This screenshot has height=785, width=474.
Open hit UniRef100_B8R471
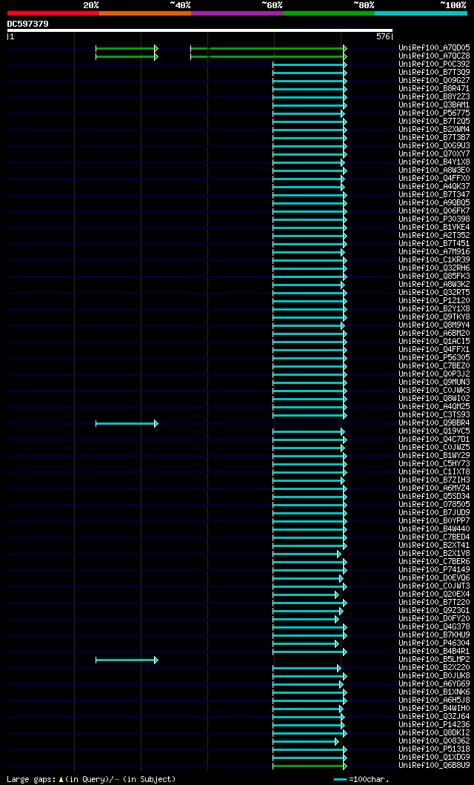coord(434,89)
